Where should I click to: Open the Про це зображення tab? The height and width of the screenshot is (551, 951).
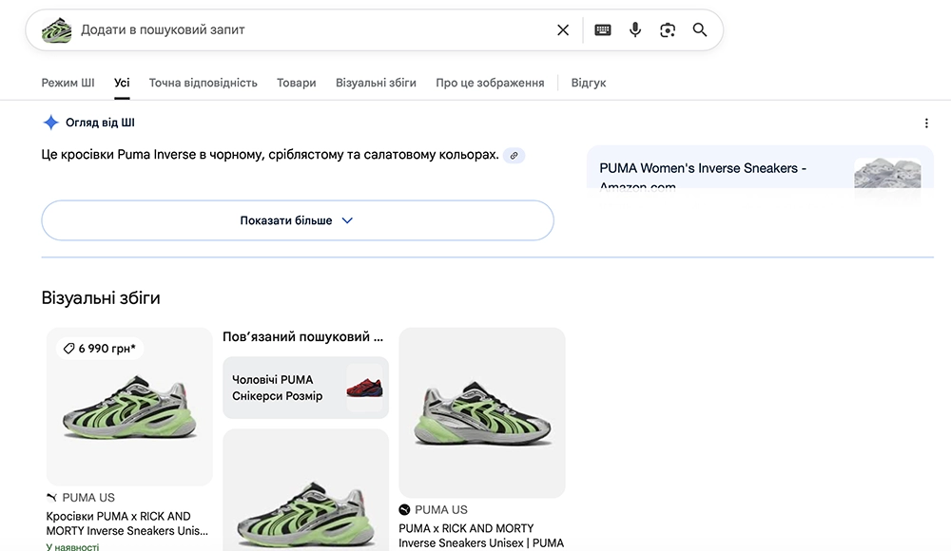[x=490, y=83]
